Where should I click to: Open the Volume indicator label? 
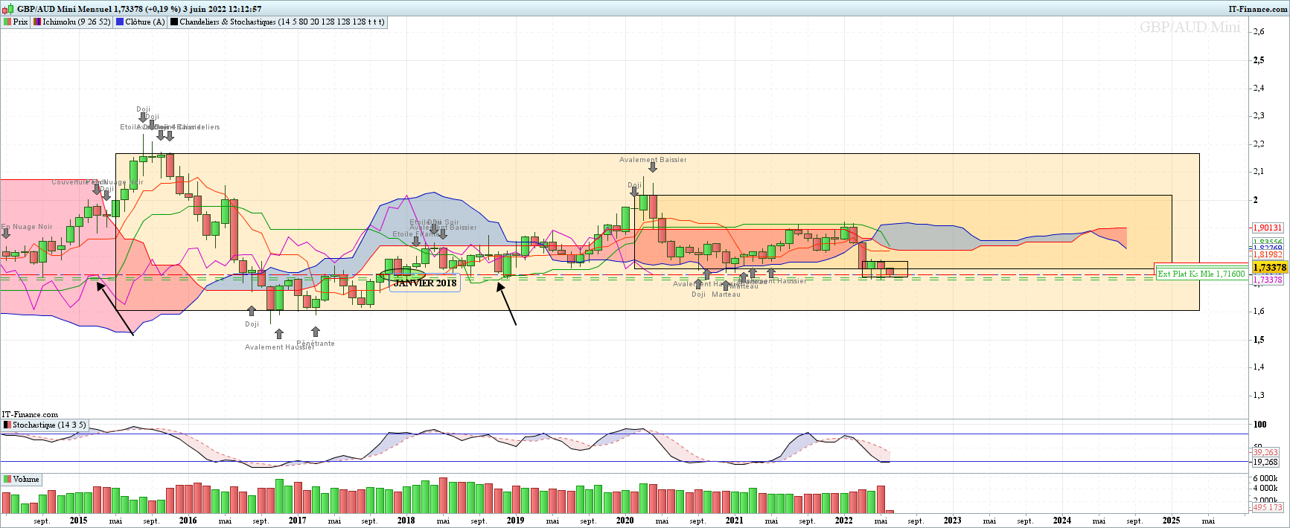click(x=25, y=480)
